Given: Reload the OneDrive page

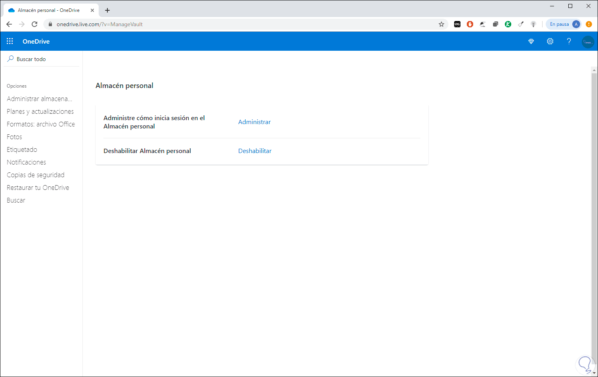Looking at the screenshot, I should (x=34, y=24).
